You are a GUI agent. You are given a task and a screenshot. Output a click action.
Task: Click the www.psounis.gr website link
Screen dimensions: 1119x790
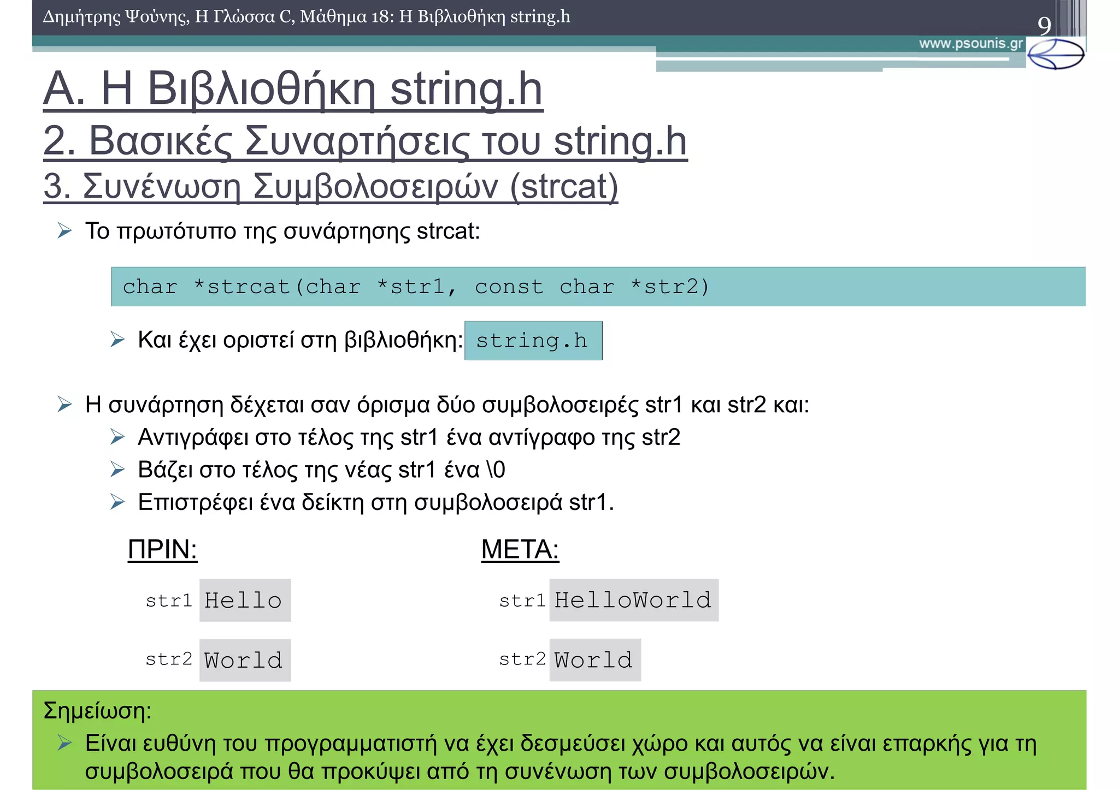pos(970,44)
